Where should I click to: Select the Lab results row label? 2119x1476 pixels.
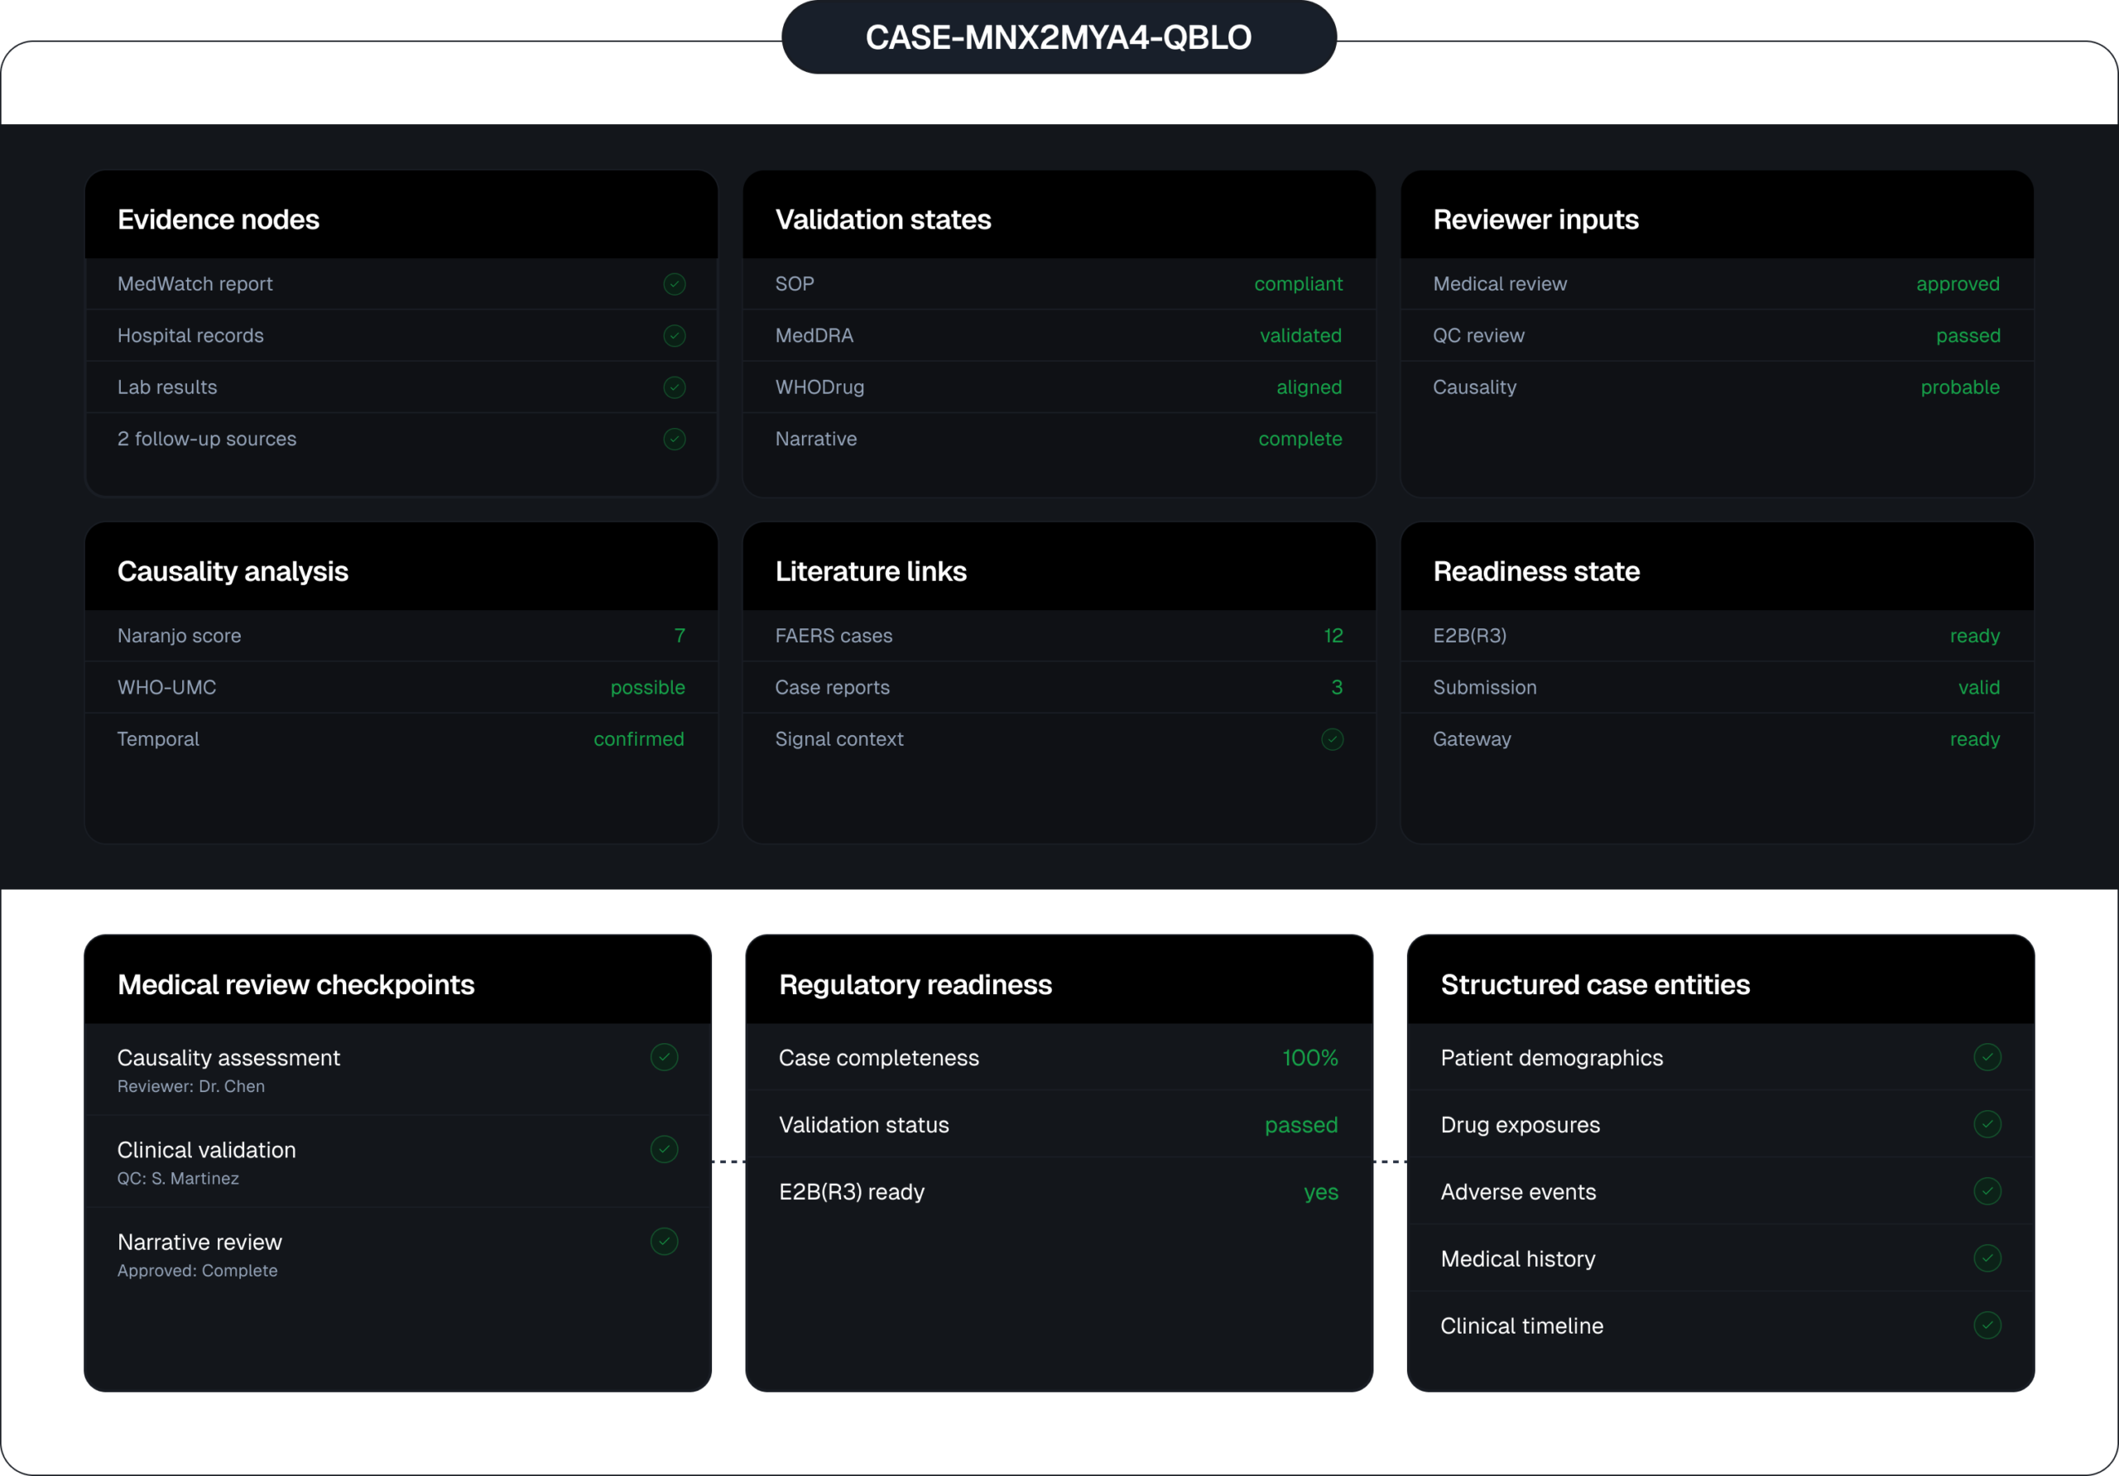pyautogui.click(x=167, y=387)
